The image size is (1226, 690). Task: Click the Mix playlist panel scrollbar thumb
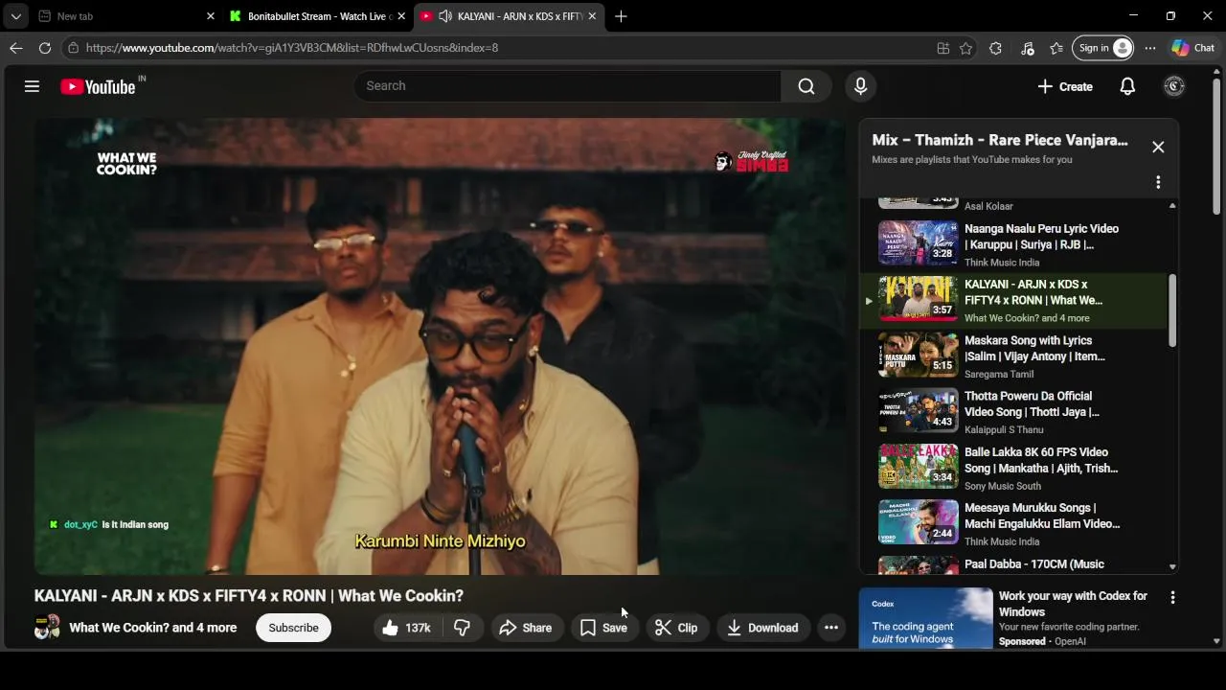tap(1172, 310)
